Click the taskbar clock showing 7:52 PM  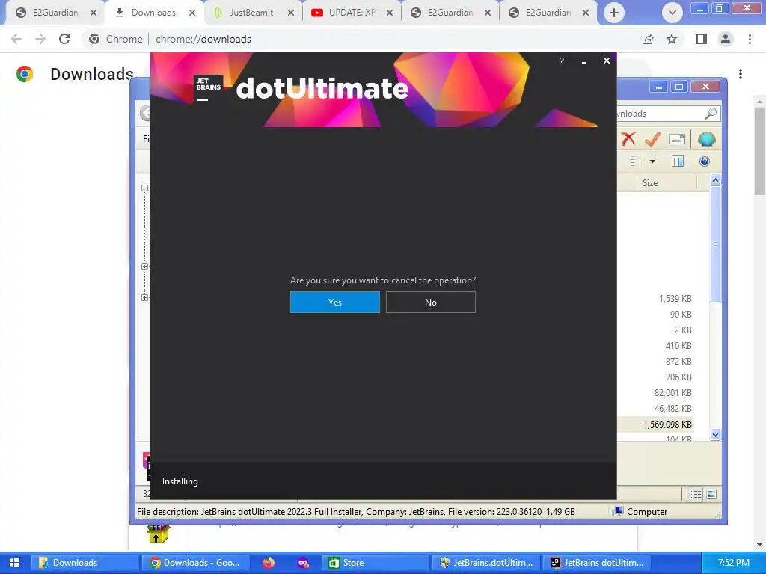click(x=733, y=563)
